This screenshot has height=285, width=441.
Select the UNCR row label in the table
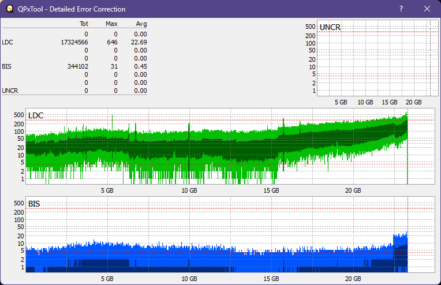(x=10, y=91)
